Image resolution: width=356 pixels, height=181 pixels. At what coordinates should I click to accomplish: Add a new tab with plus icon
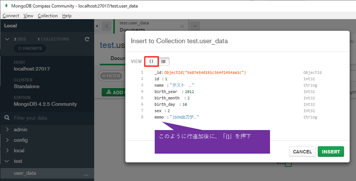click(x=195, y=26)
